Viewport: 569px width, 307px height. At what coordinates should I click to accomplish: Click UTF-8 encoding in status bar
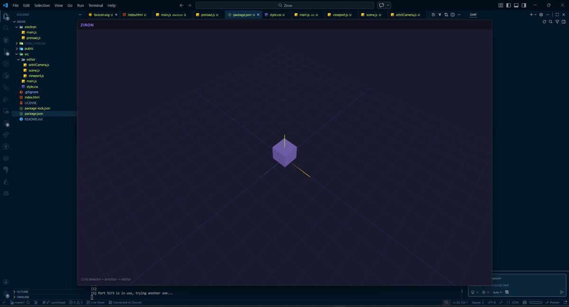pos(491,302)
